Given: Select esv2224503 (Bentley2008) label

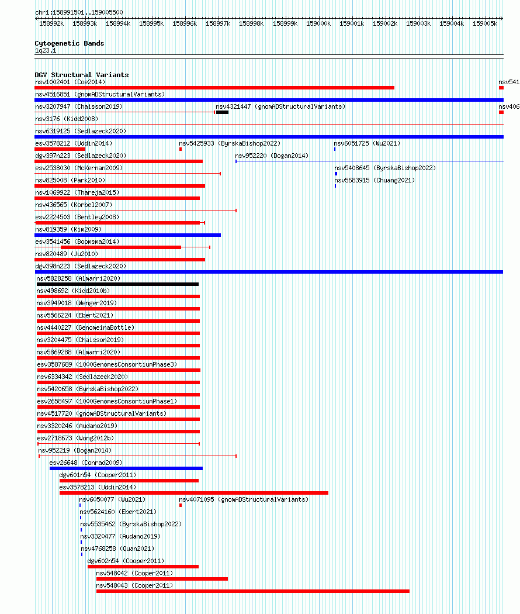Looking at the screenshot, I should click(x=77, y=217).
